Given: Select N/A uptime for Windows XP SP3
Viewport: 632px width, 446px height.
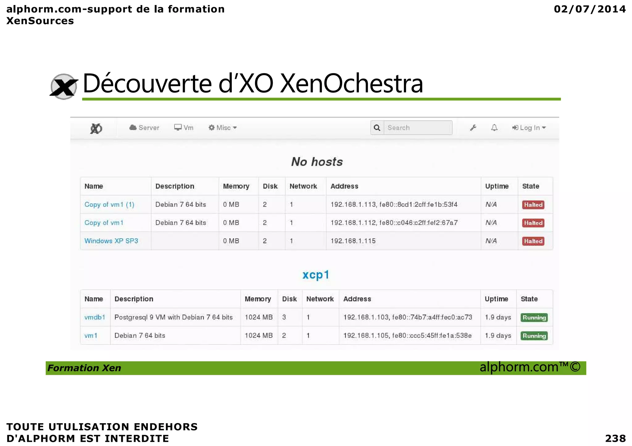Looking at the screenshot, I should pos(491,241).
